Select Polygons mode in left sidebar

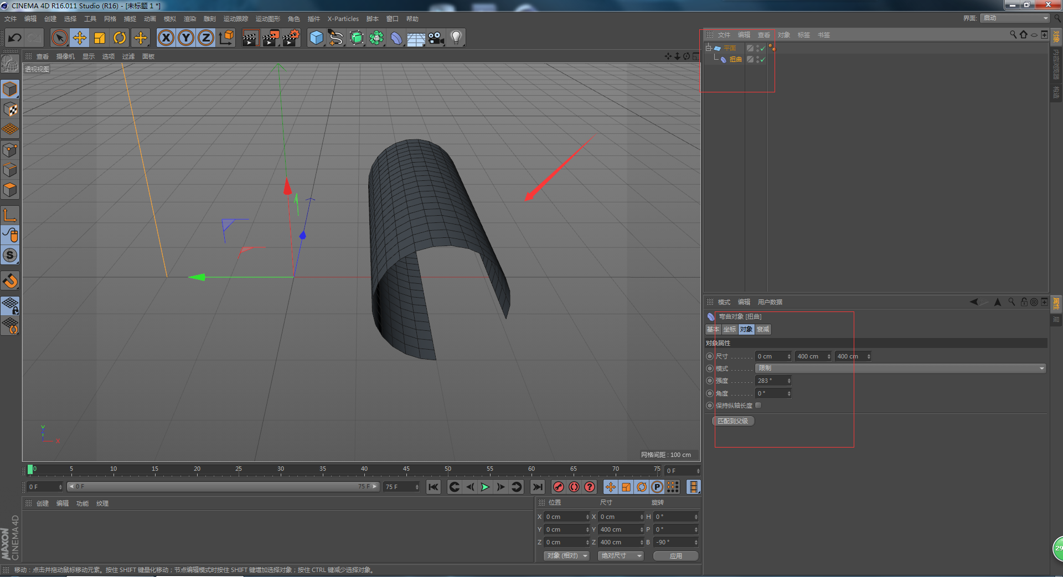pos(10,190)
